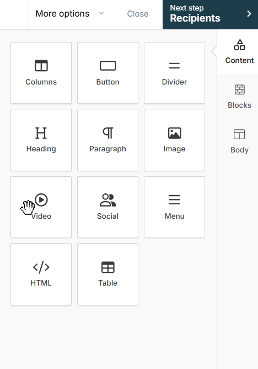Screen dimensions: 258x369
Task: Click the play icon on Video tile
Action: [x=41, y=200]
